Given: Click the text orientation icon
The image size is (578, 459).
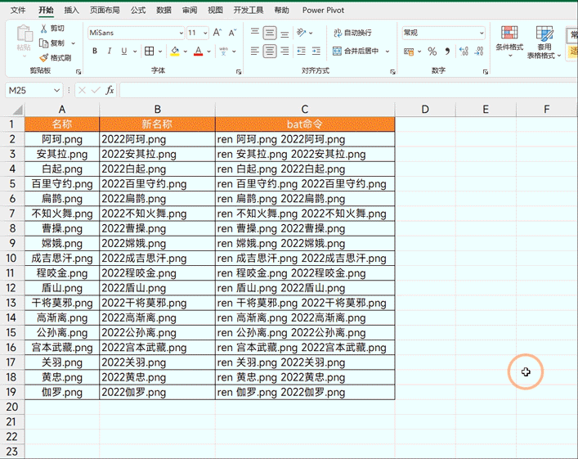Looking at the screenshot, I should tap(302, 33).
